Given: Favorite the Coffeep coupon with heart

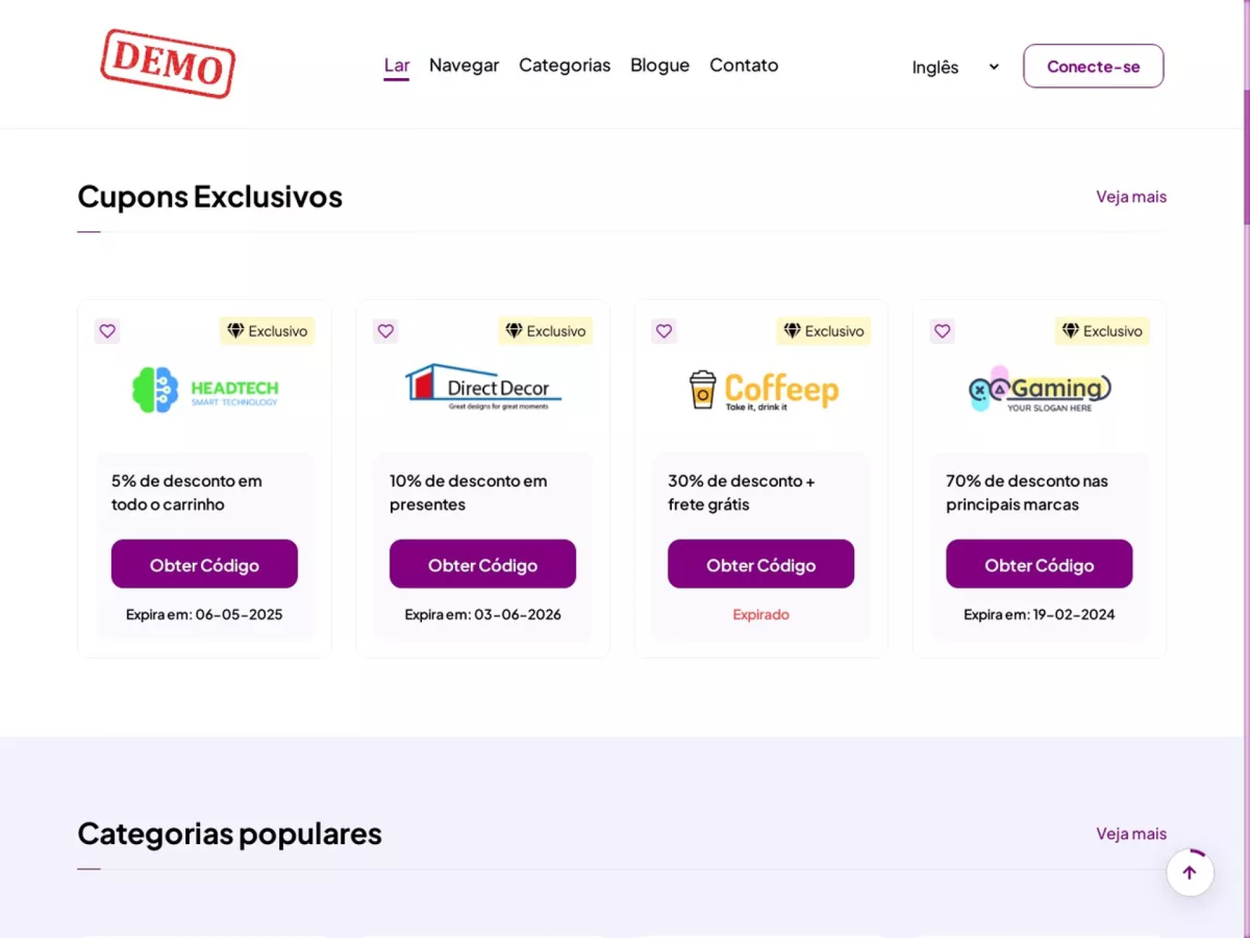Looking at the screenshot, I should pyautogui.click(x=664, y=331).
